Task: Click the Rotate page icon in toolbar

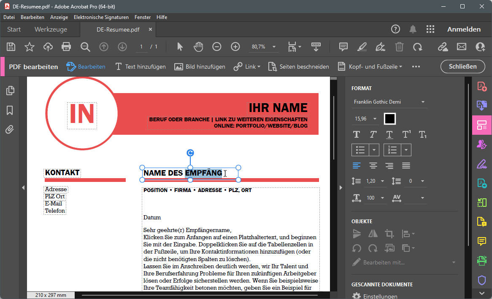Action: (x=417, y=47)
